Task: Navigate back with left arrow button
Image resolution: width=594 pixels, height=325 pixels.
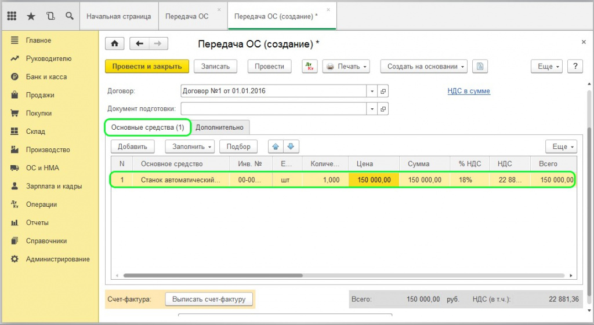Action: click(139, 43)
